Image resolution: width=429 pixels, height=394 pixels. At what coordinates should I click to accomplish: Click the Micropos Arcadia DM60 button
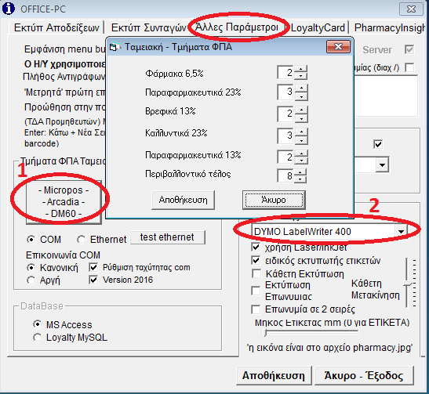pos(64,202)
